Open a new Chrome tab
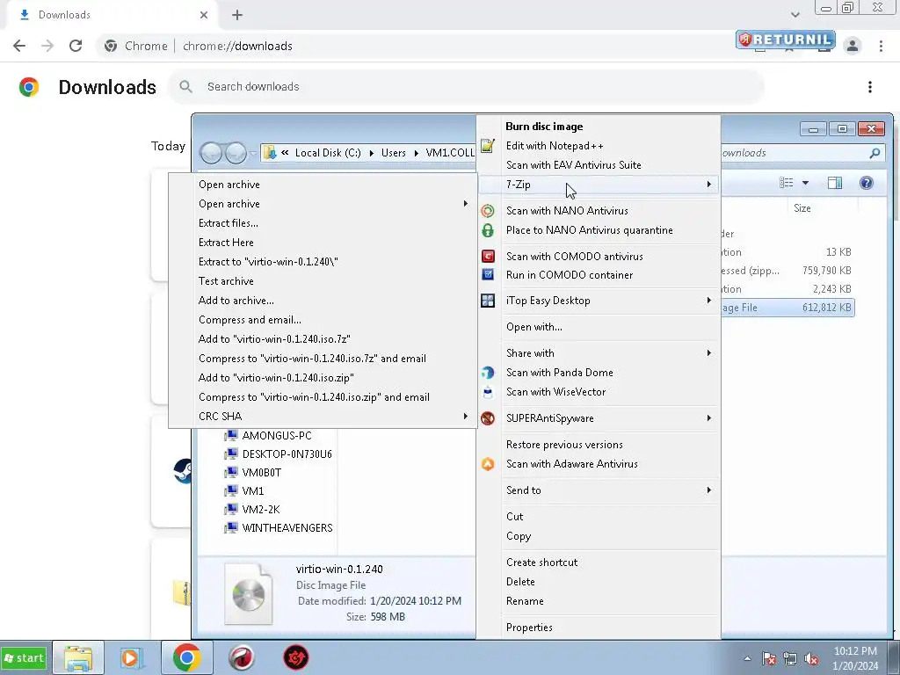 [x=237, y=15]
